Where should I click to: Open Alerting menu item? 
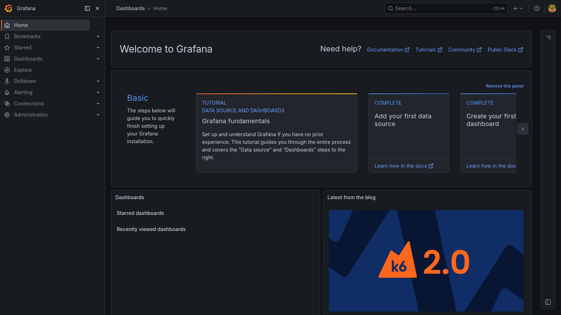(x=23, y=92)
